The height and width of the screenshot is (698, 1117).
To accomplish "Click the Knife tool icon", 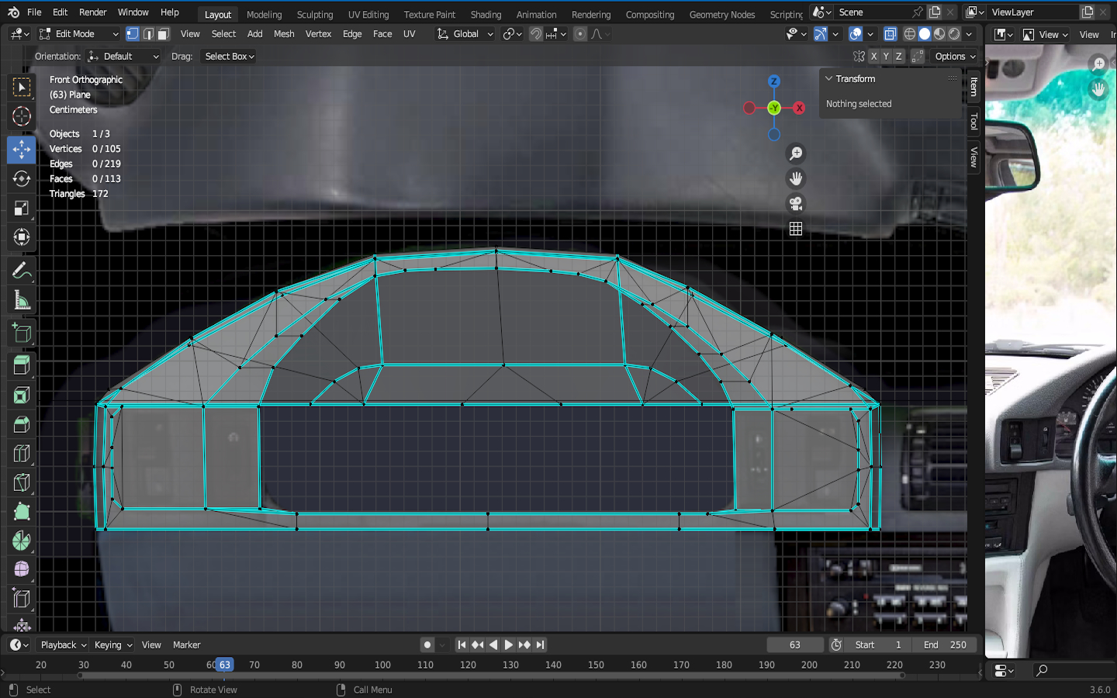I will pos(22,482).
